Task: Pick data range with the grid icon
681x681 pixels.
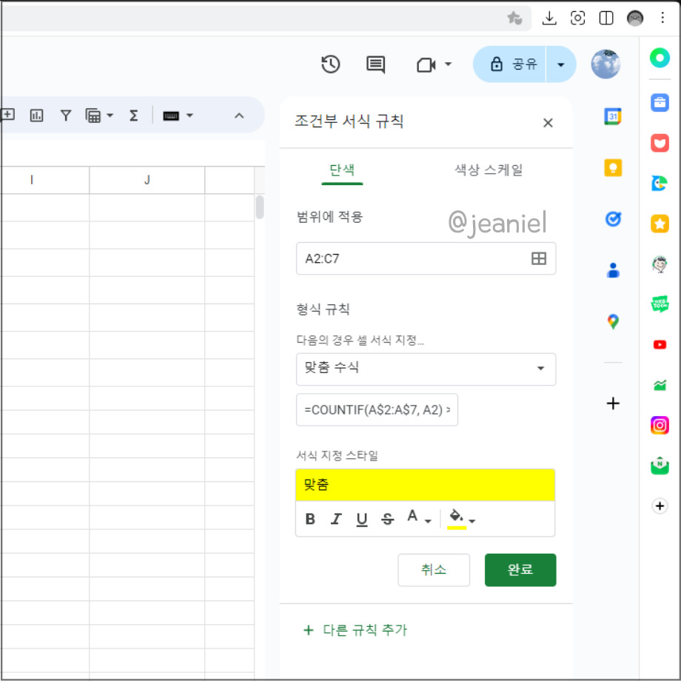Action: (x=537, y=259)
